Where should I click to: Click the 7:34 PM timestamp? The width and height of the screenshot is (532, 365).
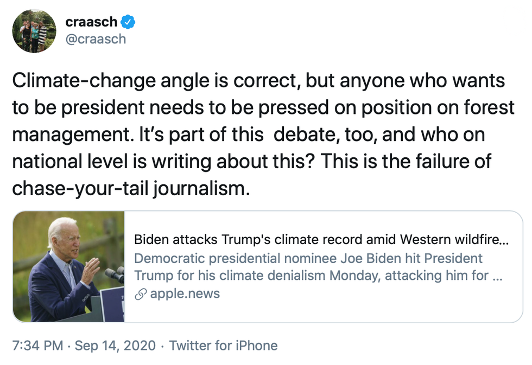click(36, 345)
